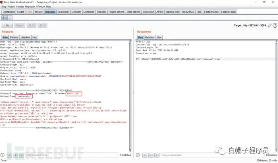Select the response Hex view tab

(159, 37)
